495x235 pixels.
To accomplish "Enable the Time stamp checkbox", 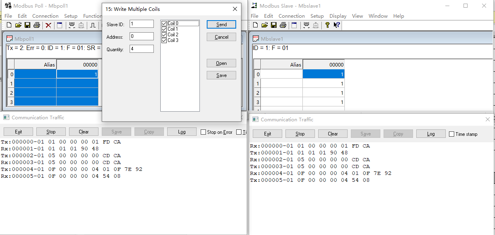I will [x=451, y=134].
